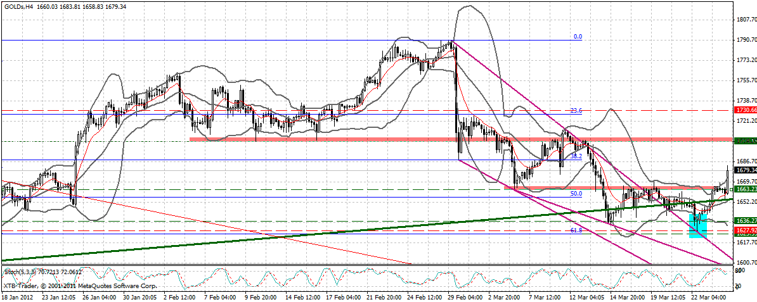
Task: Select the cyan highlighted rectangle near 22 Mar
Action: pos(698,226)
